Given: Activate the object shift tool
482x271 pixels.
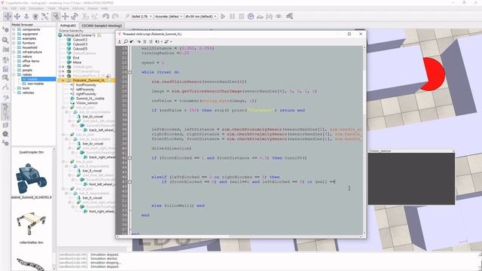Looking at the screenshot, I should pyautogui.click(x=66, y=17).
